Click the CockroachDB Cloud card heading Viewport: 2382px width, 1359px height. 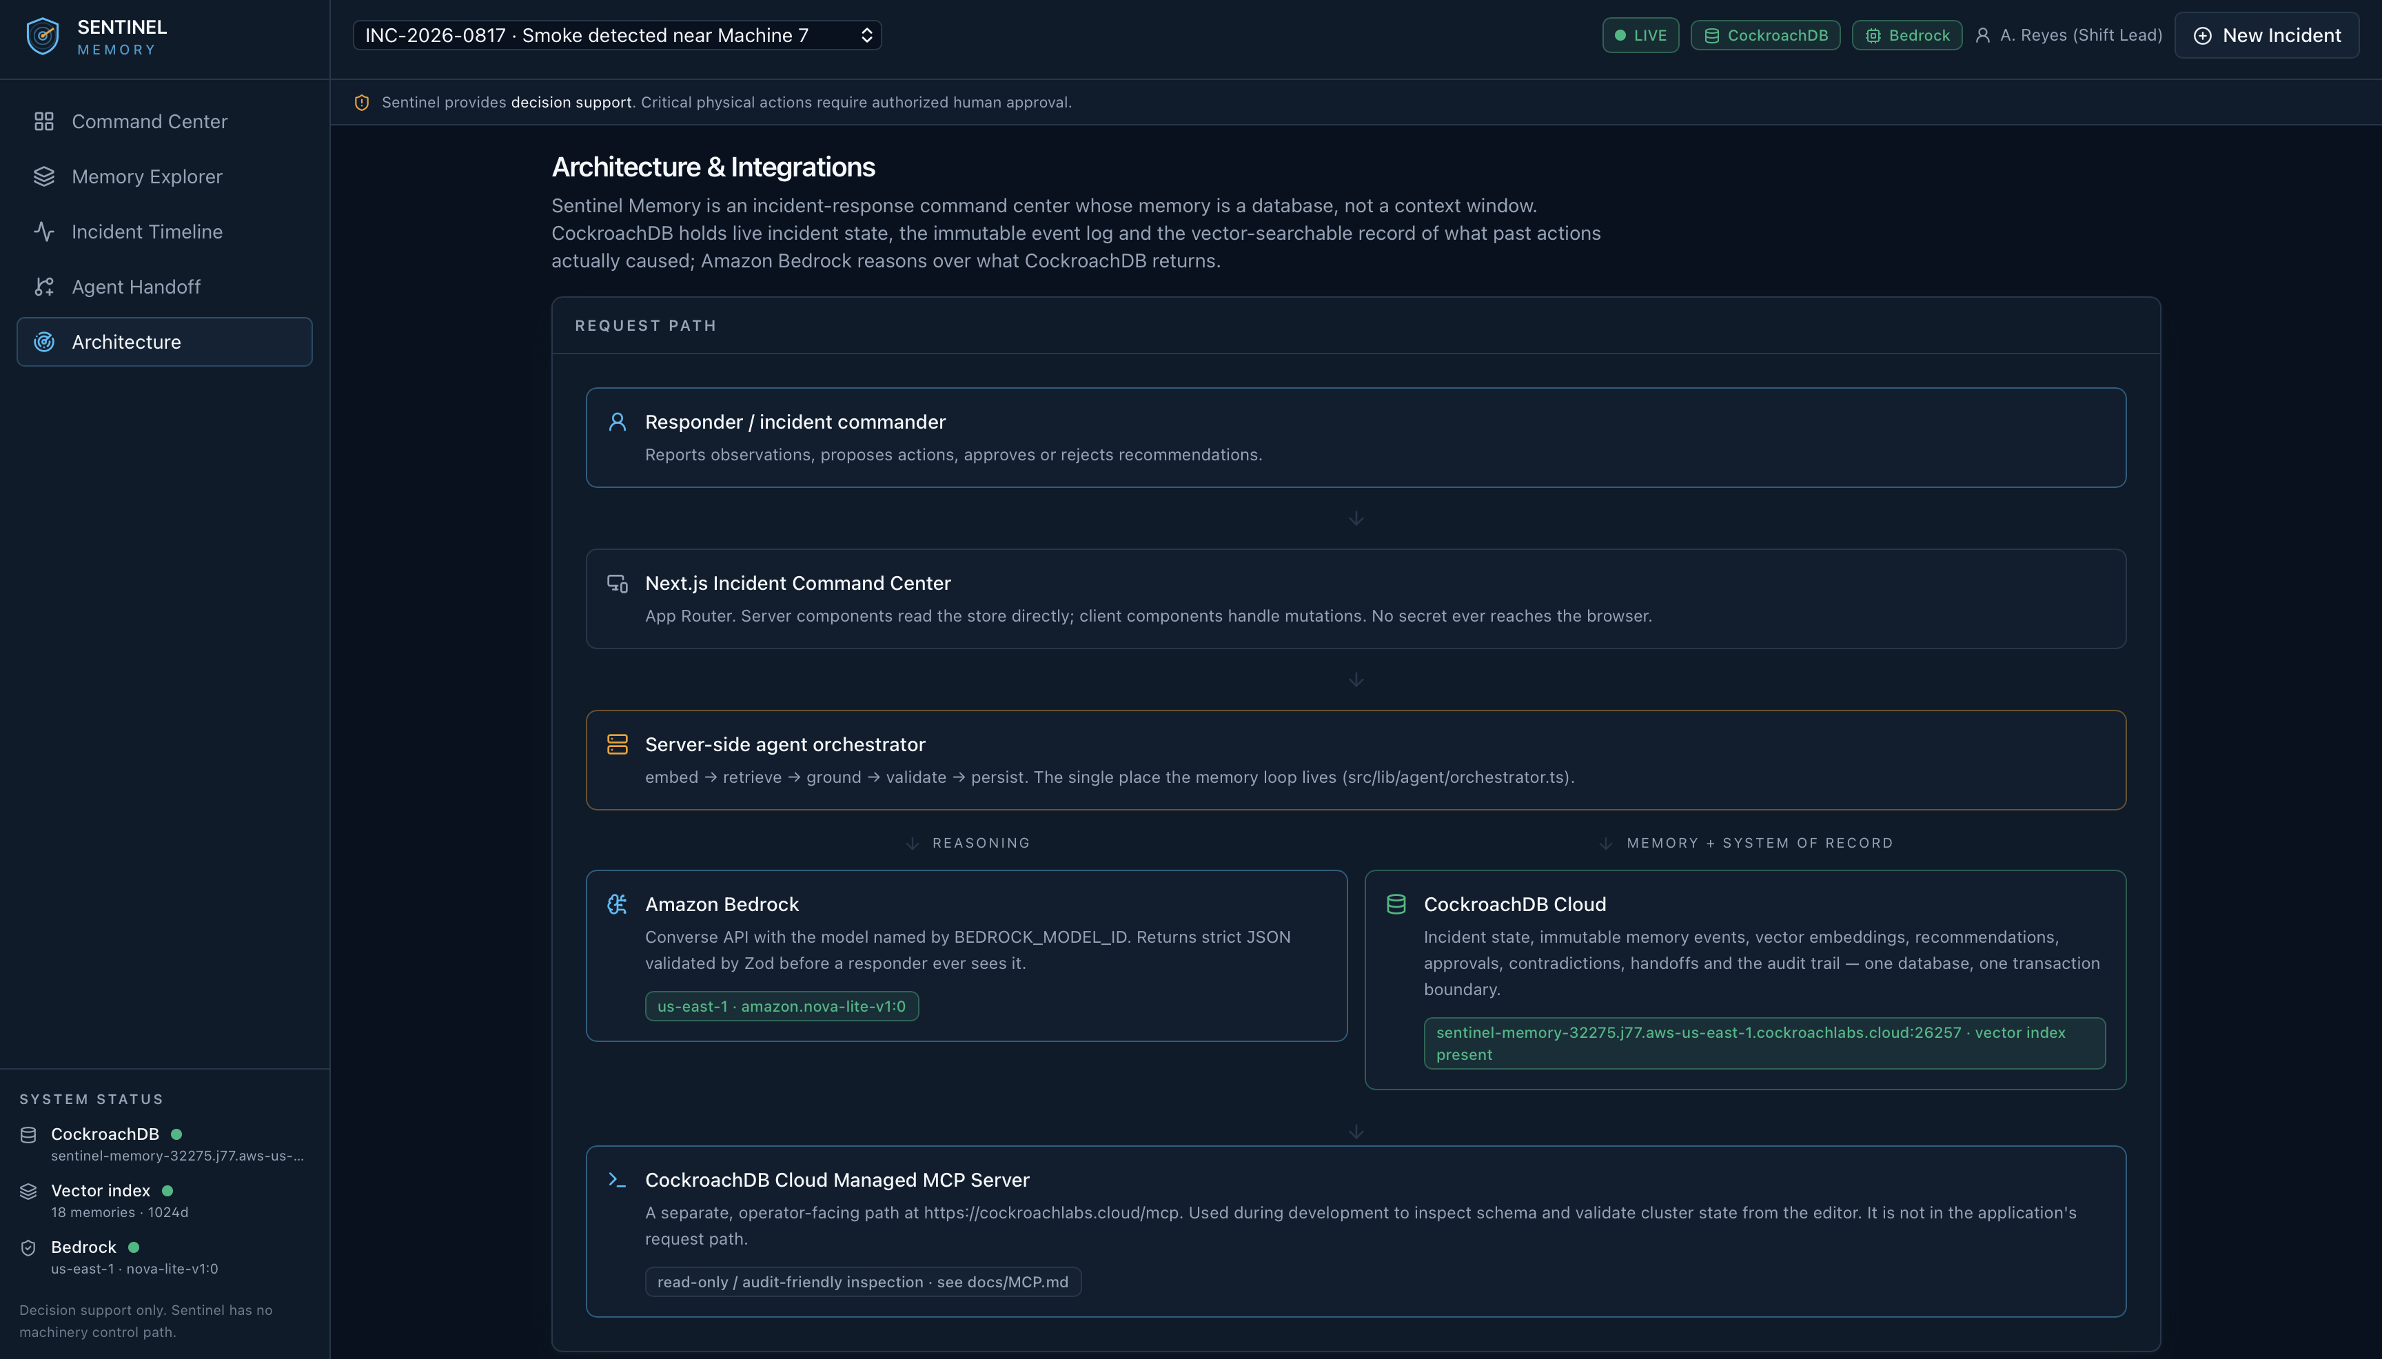pos(1515,904)
